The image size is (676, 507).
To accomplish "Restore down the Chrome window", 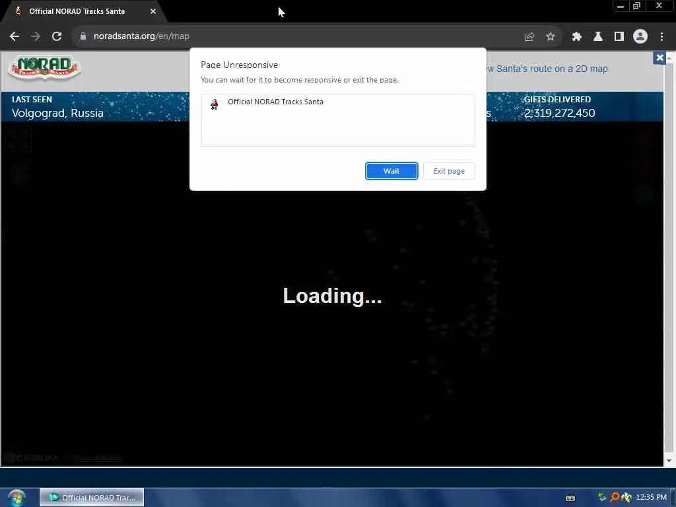I will tap(637, 6).
